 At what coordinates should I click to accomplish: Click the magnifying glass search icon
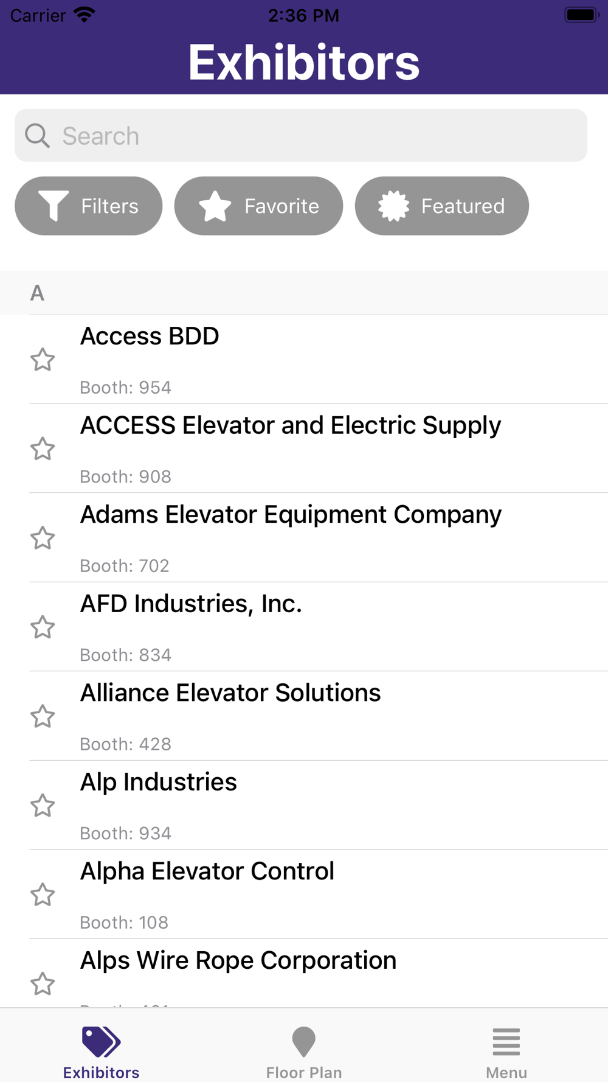37,136
